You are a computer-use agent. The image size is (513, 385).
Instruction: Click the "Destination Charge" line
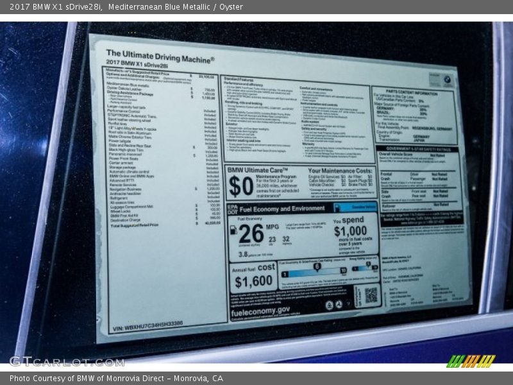(126, 220)
